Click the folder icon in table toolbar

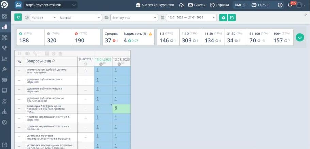point(60,54)
